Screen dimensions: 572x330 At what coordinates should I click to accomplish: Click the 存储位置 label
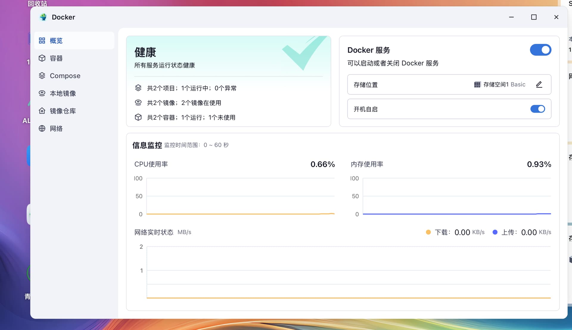pyautogui.click(x=366, y=85)
